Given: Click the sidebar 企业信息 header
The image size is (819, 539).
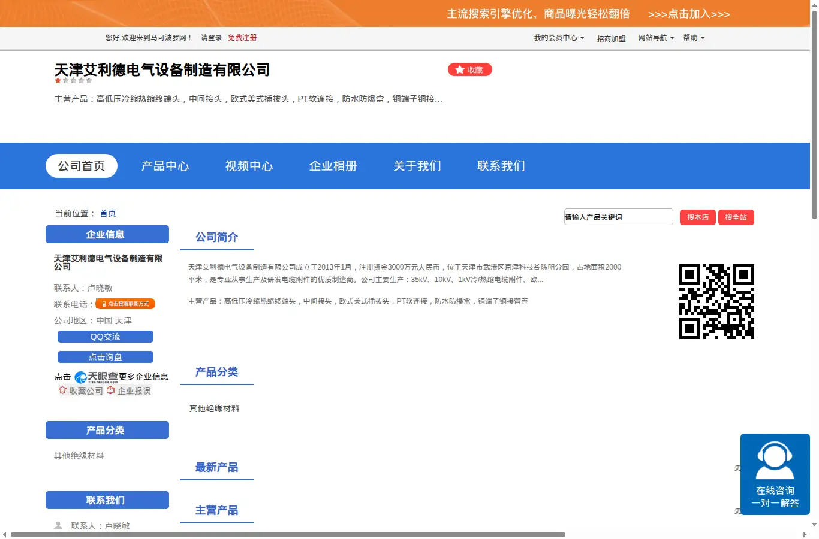Looking at the screenshot, I should (x=107, y=234).
